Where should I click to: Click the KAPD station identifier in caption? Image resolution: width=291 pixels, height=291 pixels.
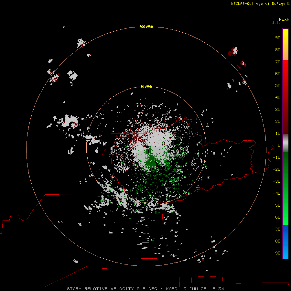pyautogui.click(x=172, y=289)
